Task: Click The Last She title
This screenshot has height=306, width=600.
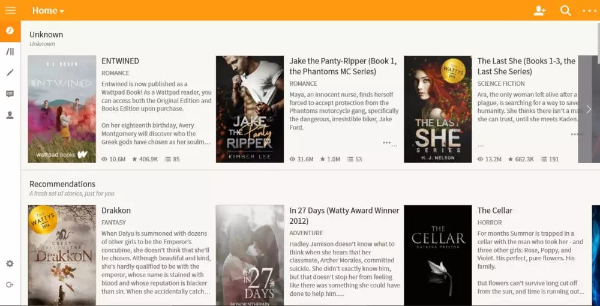Action: [526, 66]
